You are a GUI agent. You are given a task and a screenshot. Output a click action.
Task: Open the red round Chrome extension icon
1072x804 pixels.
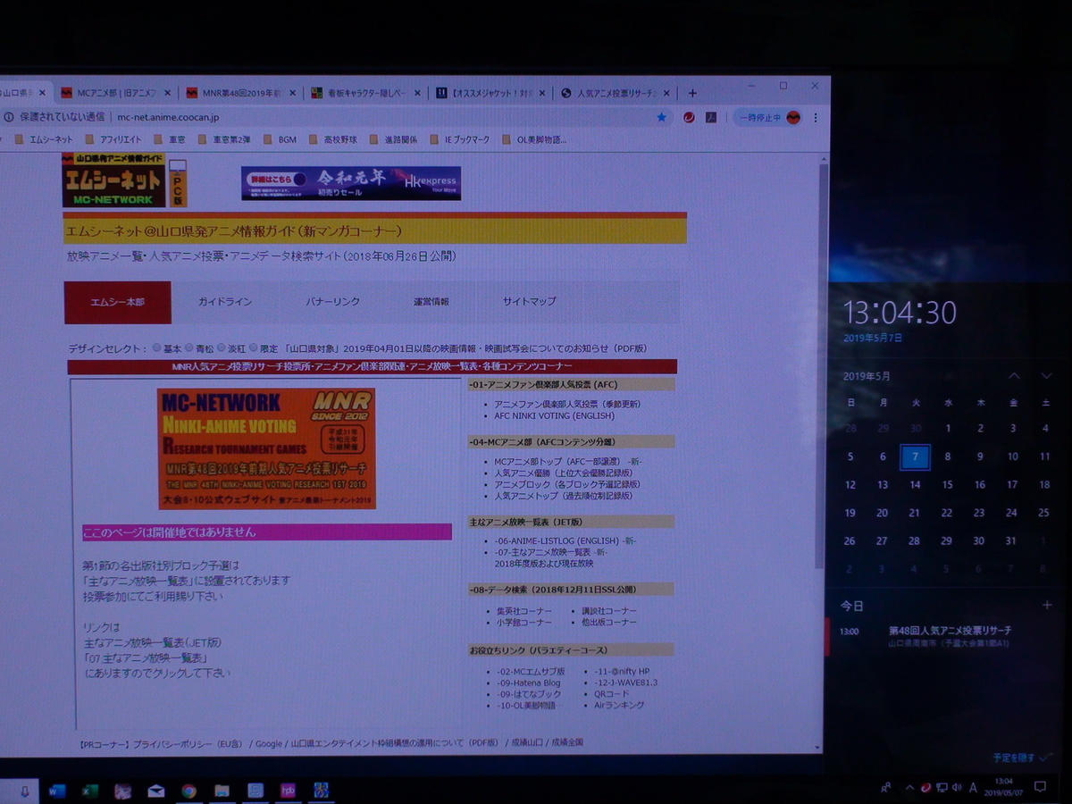tap(690, 117)
